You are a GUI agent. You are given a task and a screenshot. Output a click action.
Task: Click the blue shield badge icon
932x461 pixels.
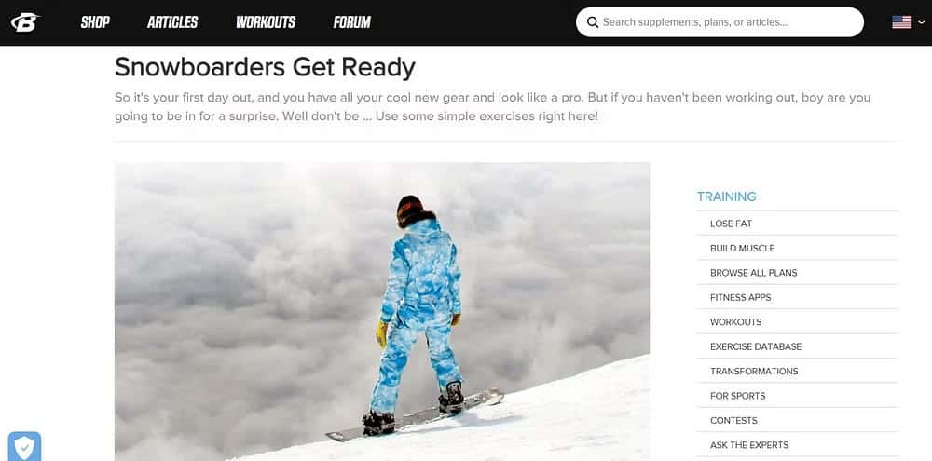tap(24, 446)
